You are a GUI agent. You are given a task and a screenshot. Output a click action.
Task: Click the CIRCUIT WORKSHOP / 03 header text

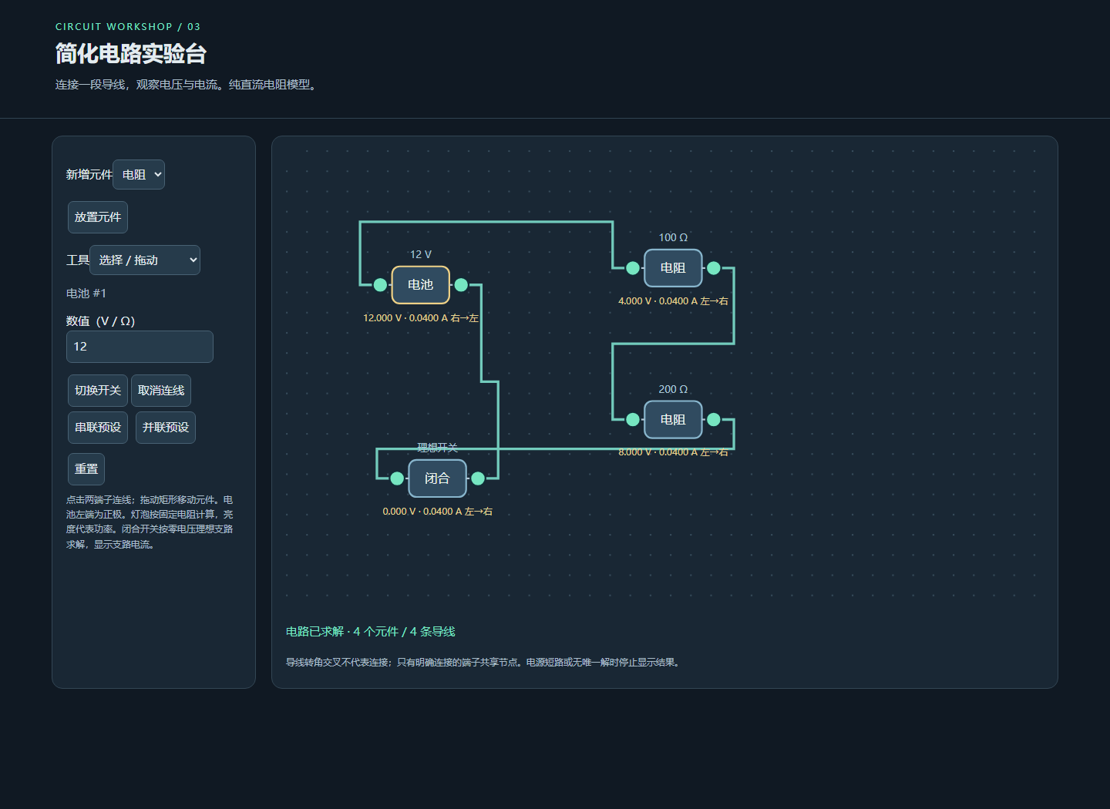(128, 27)
